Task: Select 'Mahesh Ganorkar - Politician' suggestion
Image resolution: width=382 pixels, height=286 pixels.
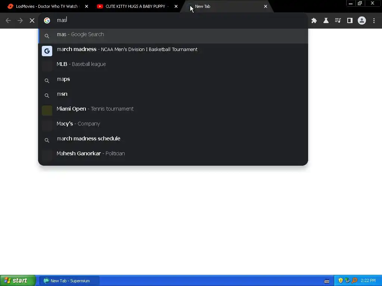Action: point(173,155)
